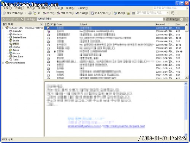Open the Notes folder icon
Screen dimensions: 190x143
(11, 50)
